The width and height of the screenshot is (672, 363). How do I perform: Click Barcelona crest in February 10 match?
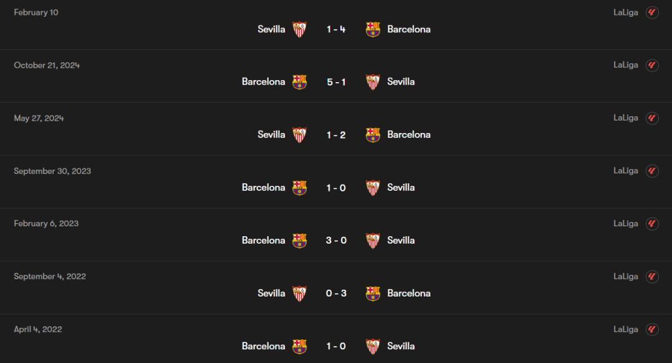point(373,29)
